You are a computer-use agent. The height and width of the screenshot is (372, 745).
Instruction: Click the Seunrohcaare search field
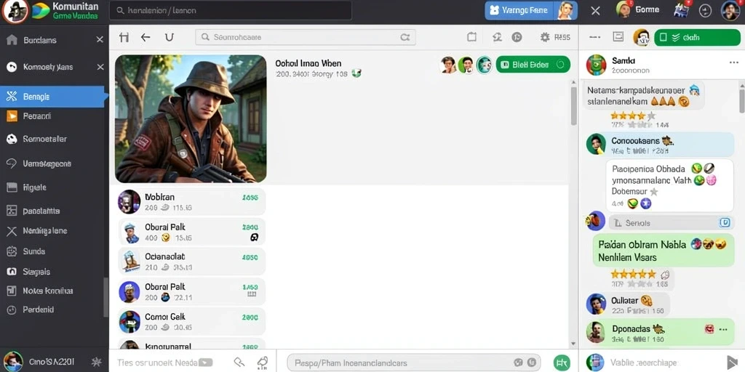click(306, 37)
